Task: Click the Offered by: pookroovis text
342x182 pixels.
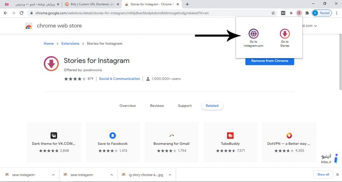Action: [83, 70]
